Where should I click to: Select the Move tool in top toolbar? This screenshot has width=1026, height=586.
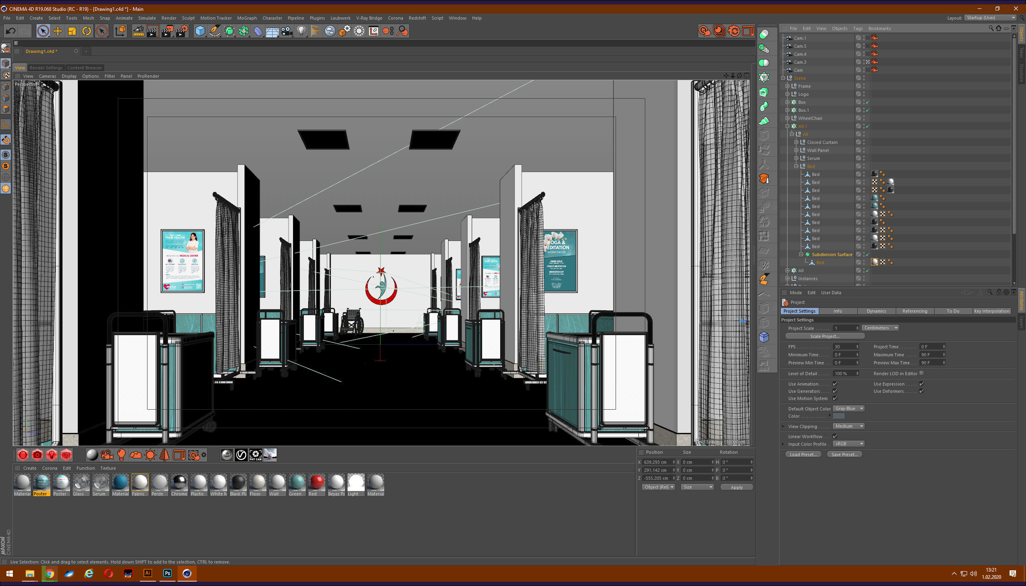(x=58, y=31)
